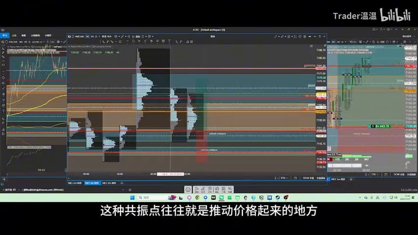Select the pen tool in floating annotation toolbar
Viewport: 418px width, 235px height.
(203, 189)
